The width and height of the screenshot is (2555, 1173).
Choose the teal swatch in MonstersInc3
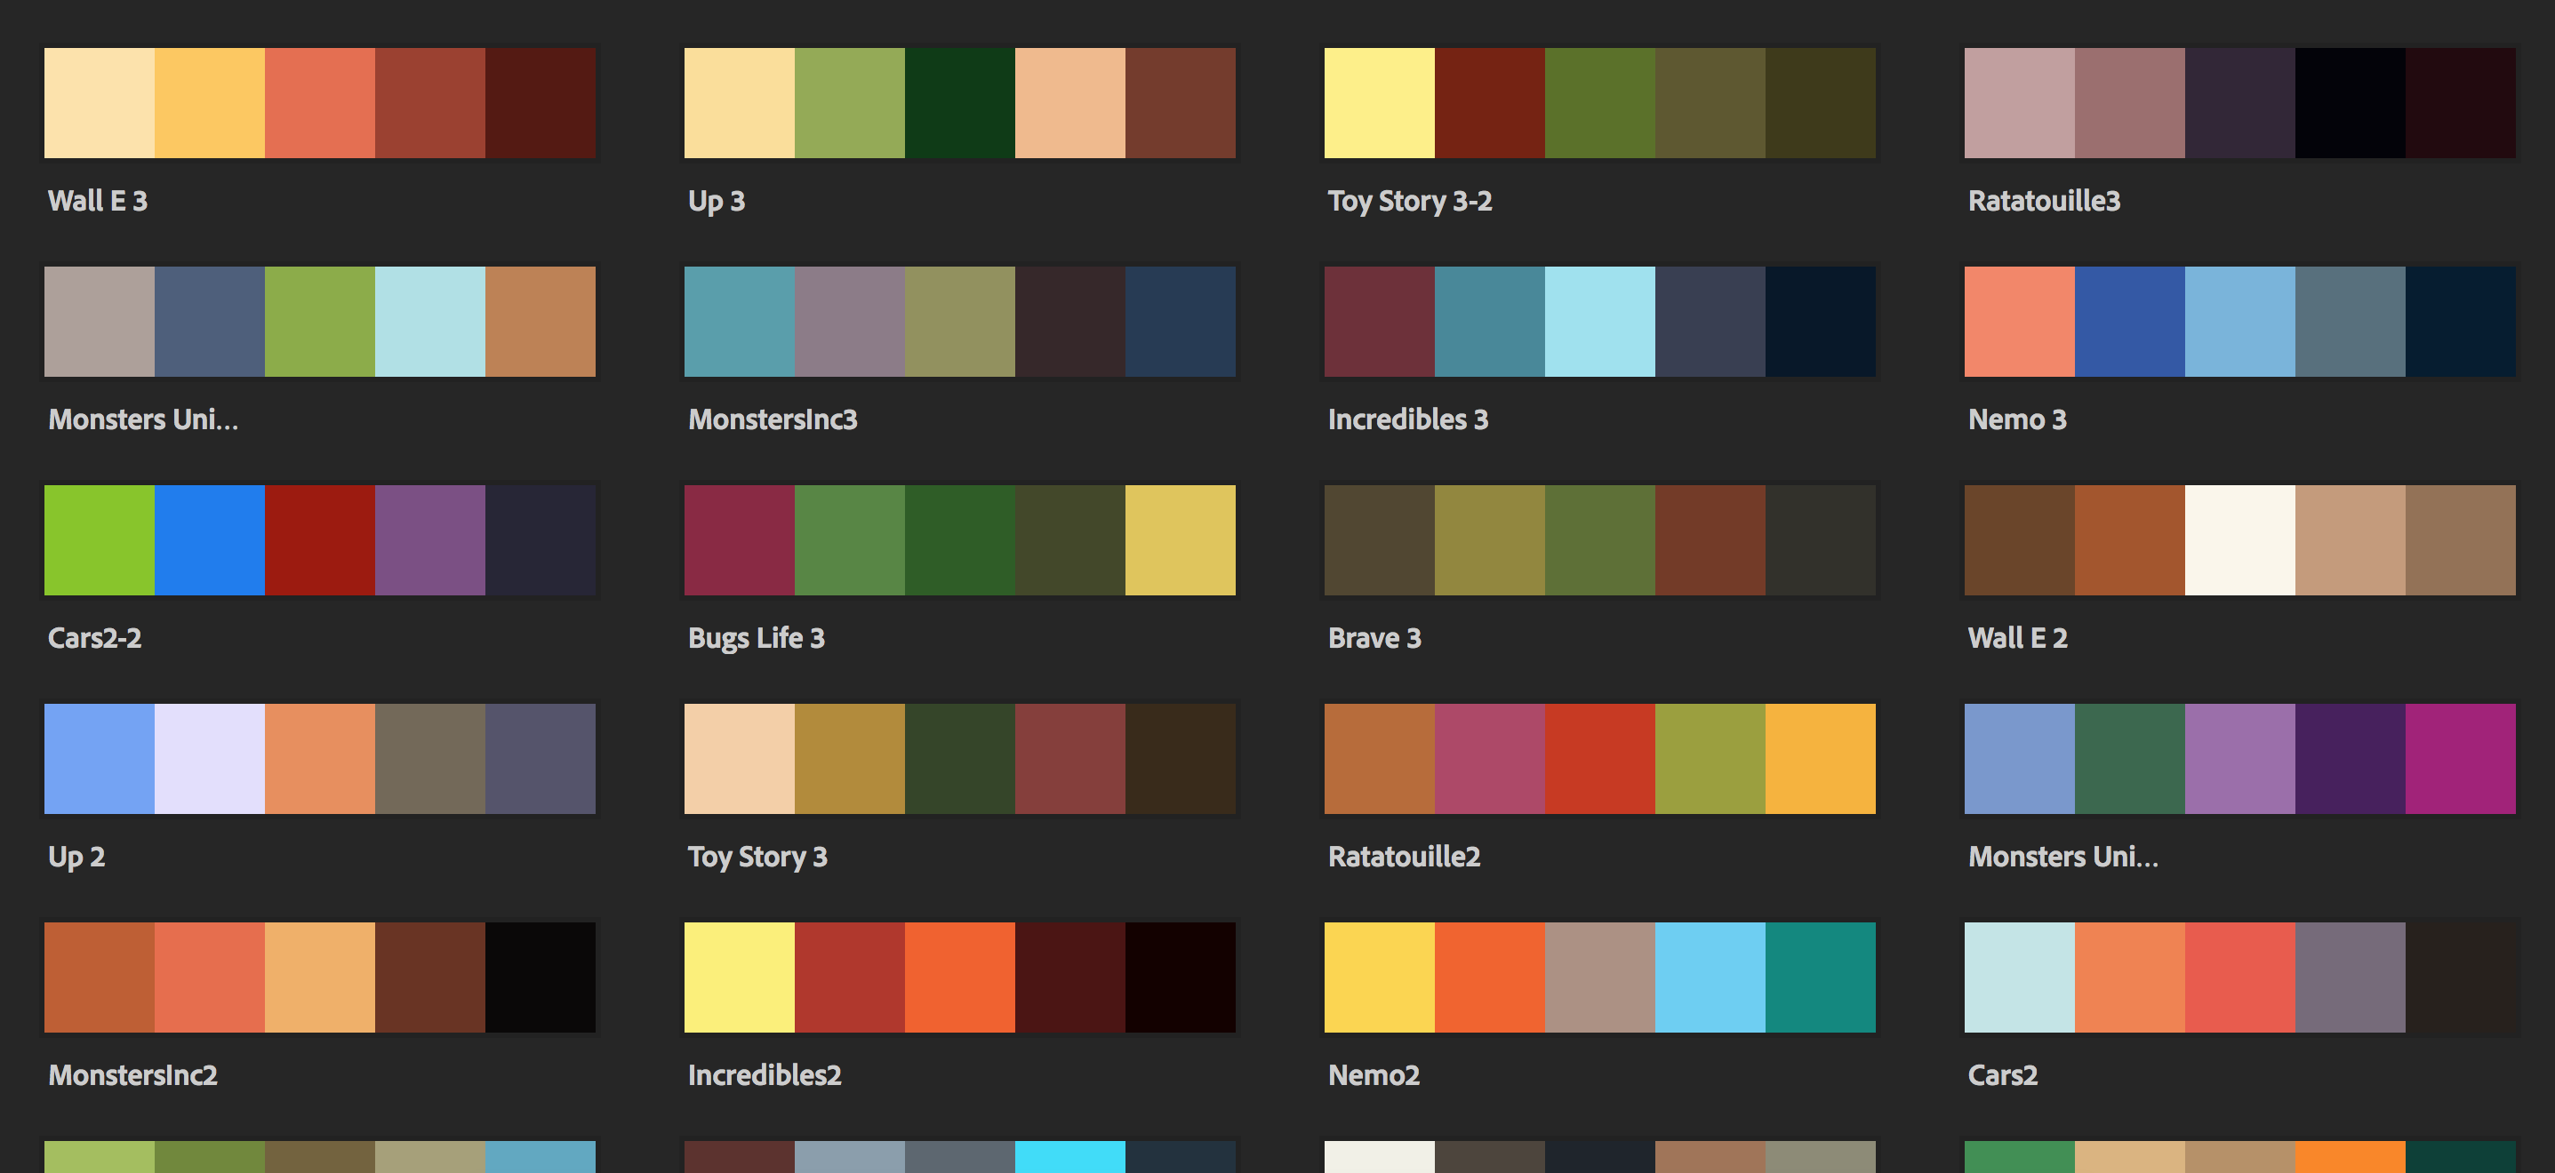[739, 322]
